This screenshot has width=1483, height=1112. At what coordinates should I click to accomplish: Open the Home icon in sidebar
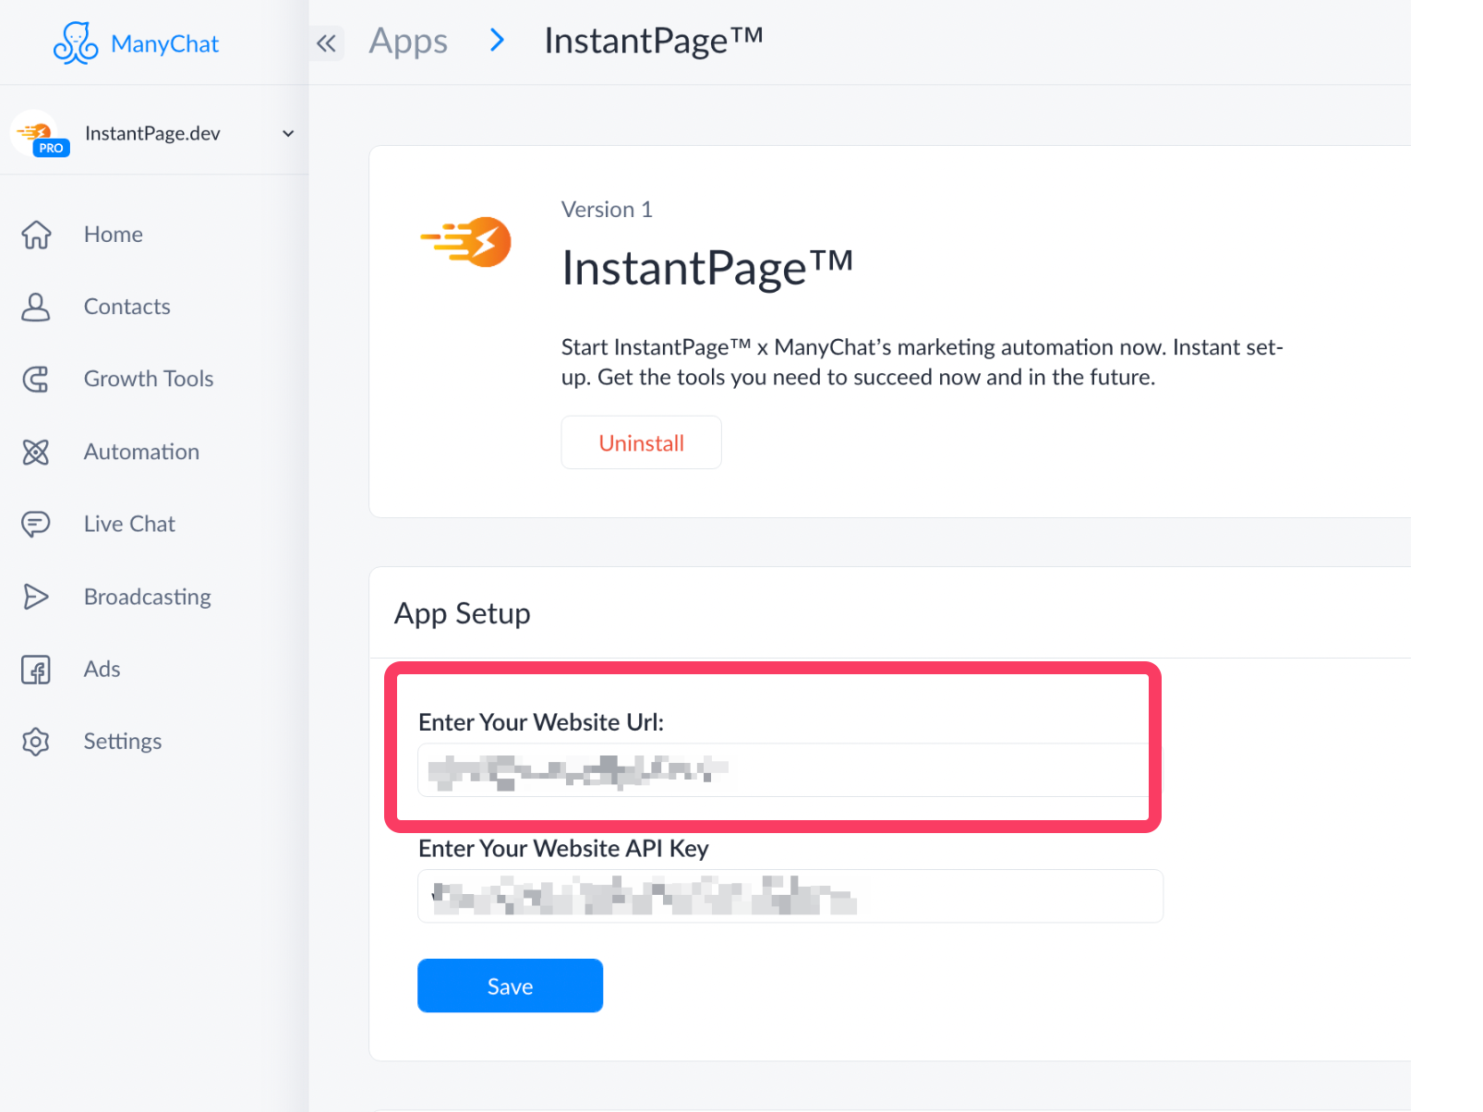click(x=36, y=235)
